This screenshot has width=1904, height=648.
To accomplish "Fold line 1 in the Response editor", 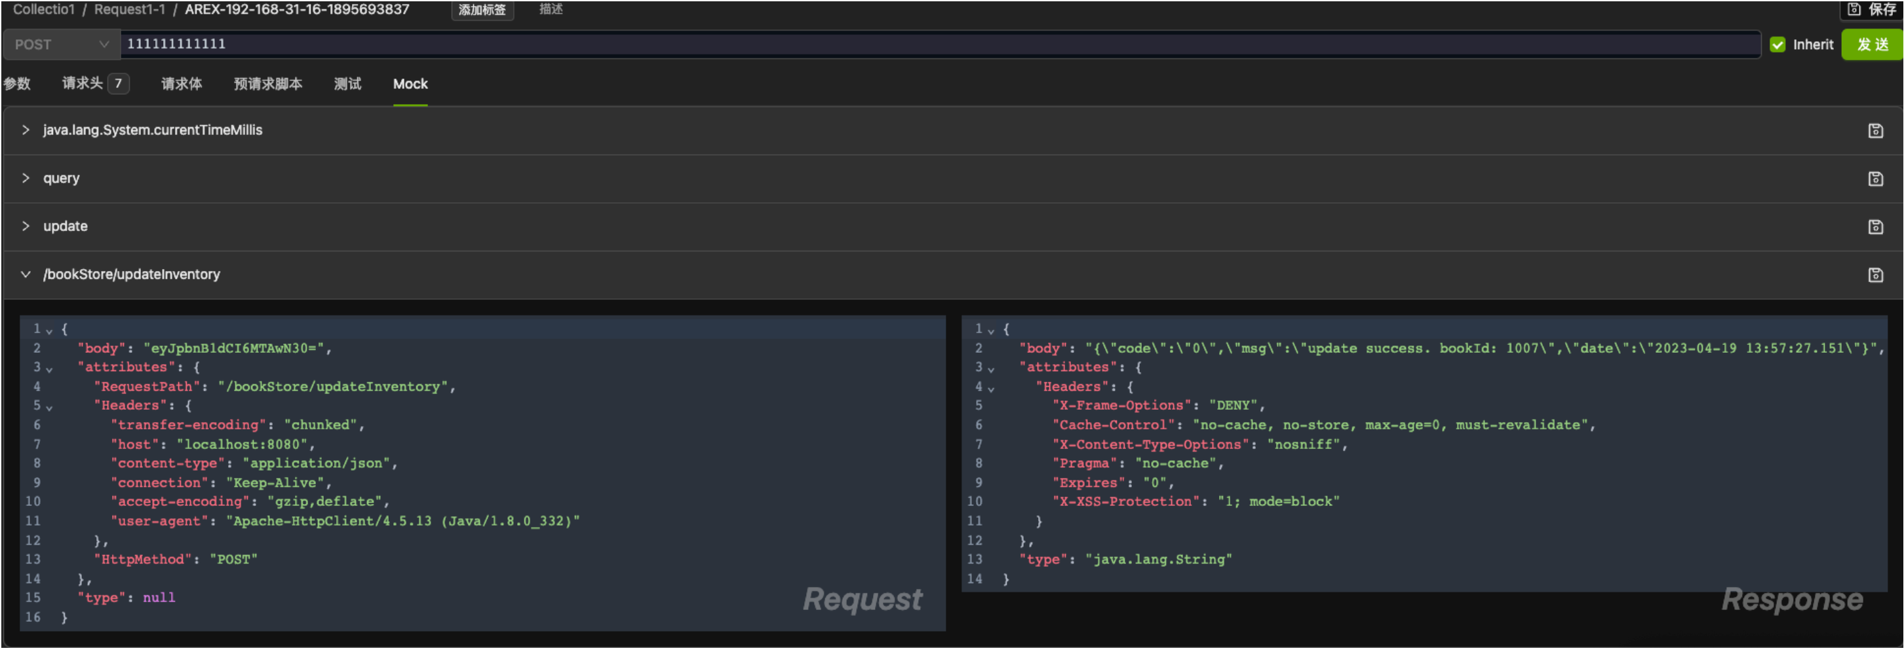I will (x=991, y=330).
